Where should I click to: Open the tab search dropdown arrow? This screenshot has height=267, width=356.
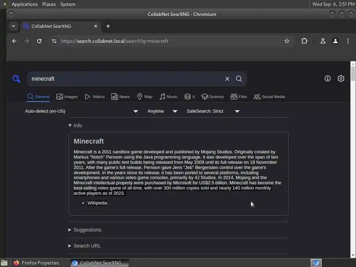tap(14, 26)
